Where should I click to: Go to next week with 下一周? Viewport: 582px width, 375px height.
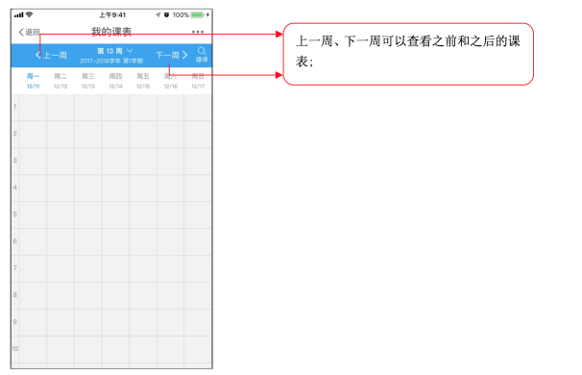tap(172, 56)
